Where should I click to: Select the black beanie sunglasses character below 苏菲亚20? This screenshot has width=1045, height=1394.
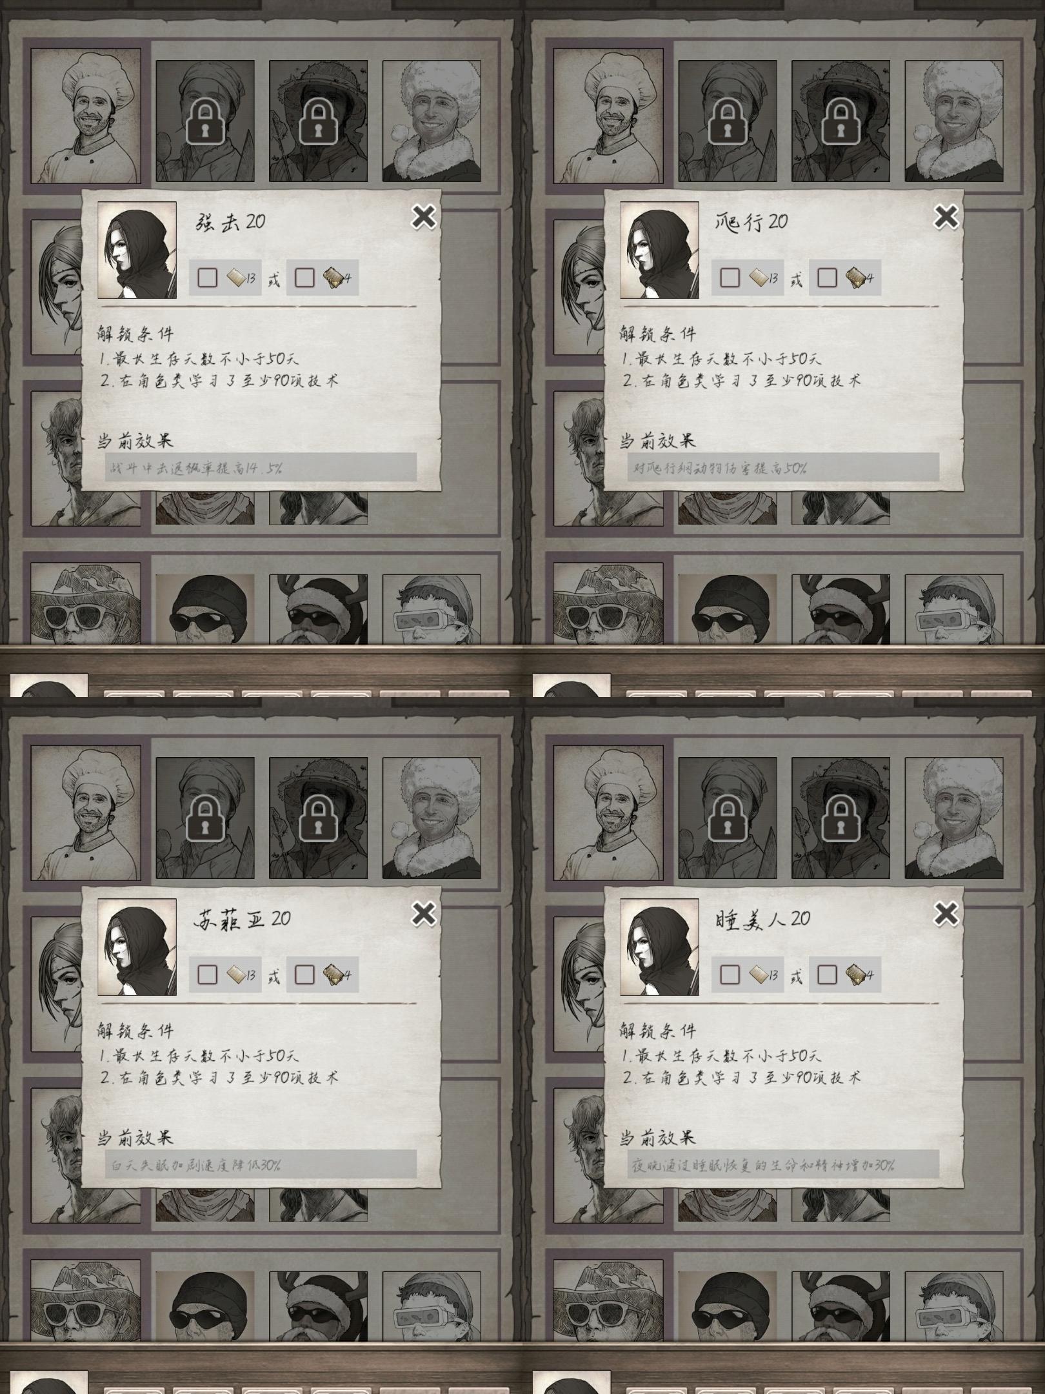click(x=205, y=1306)
